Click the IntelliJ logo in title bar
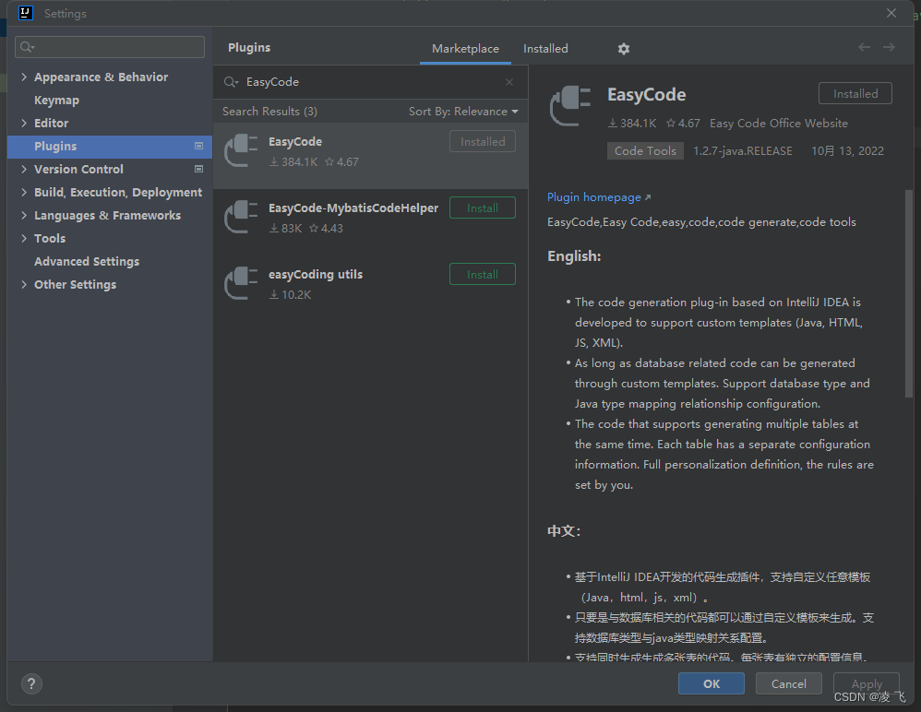The image size is (921, 712). click(26, 13)
